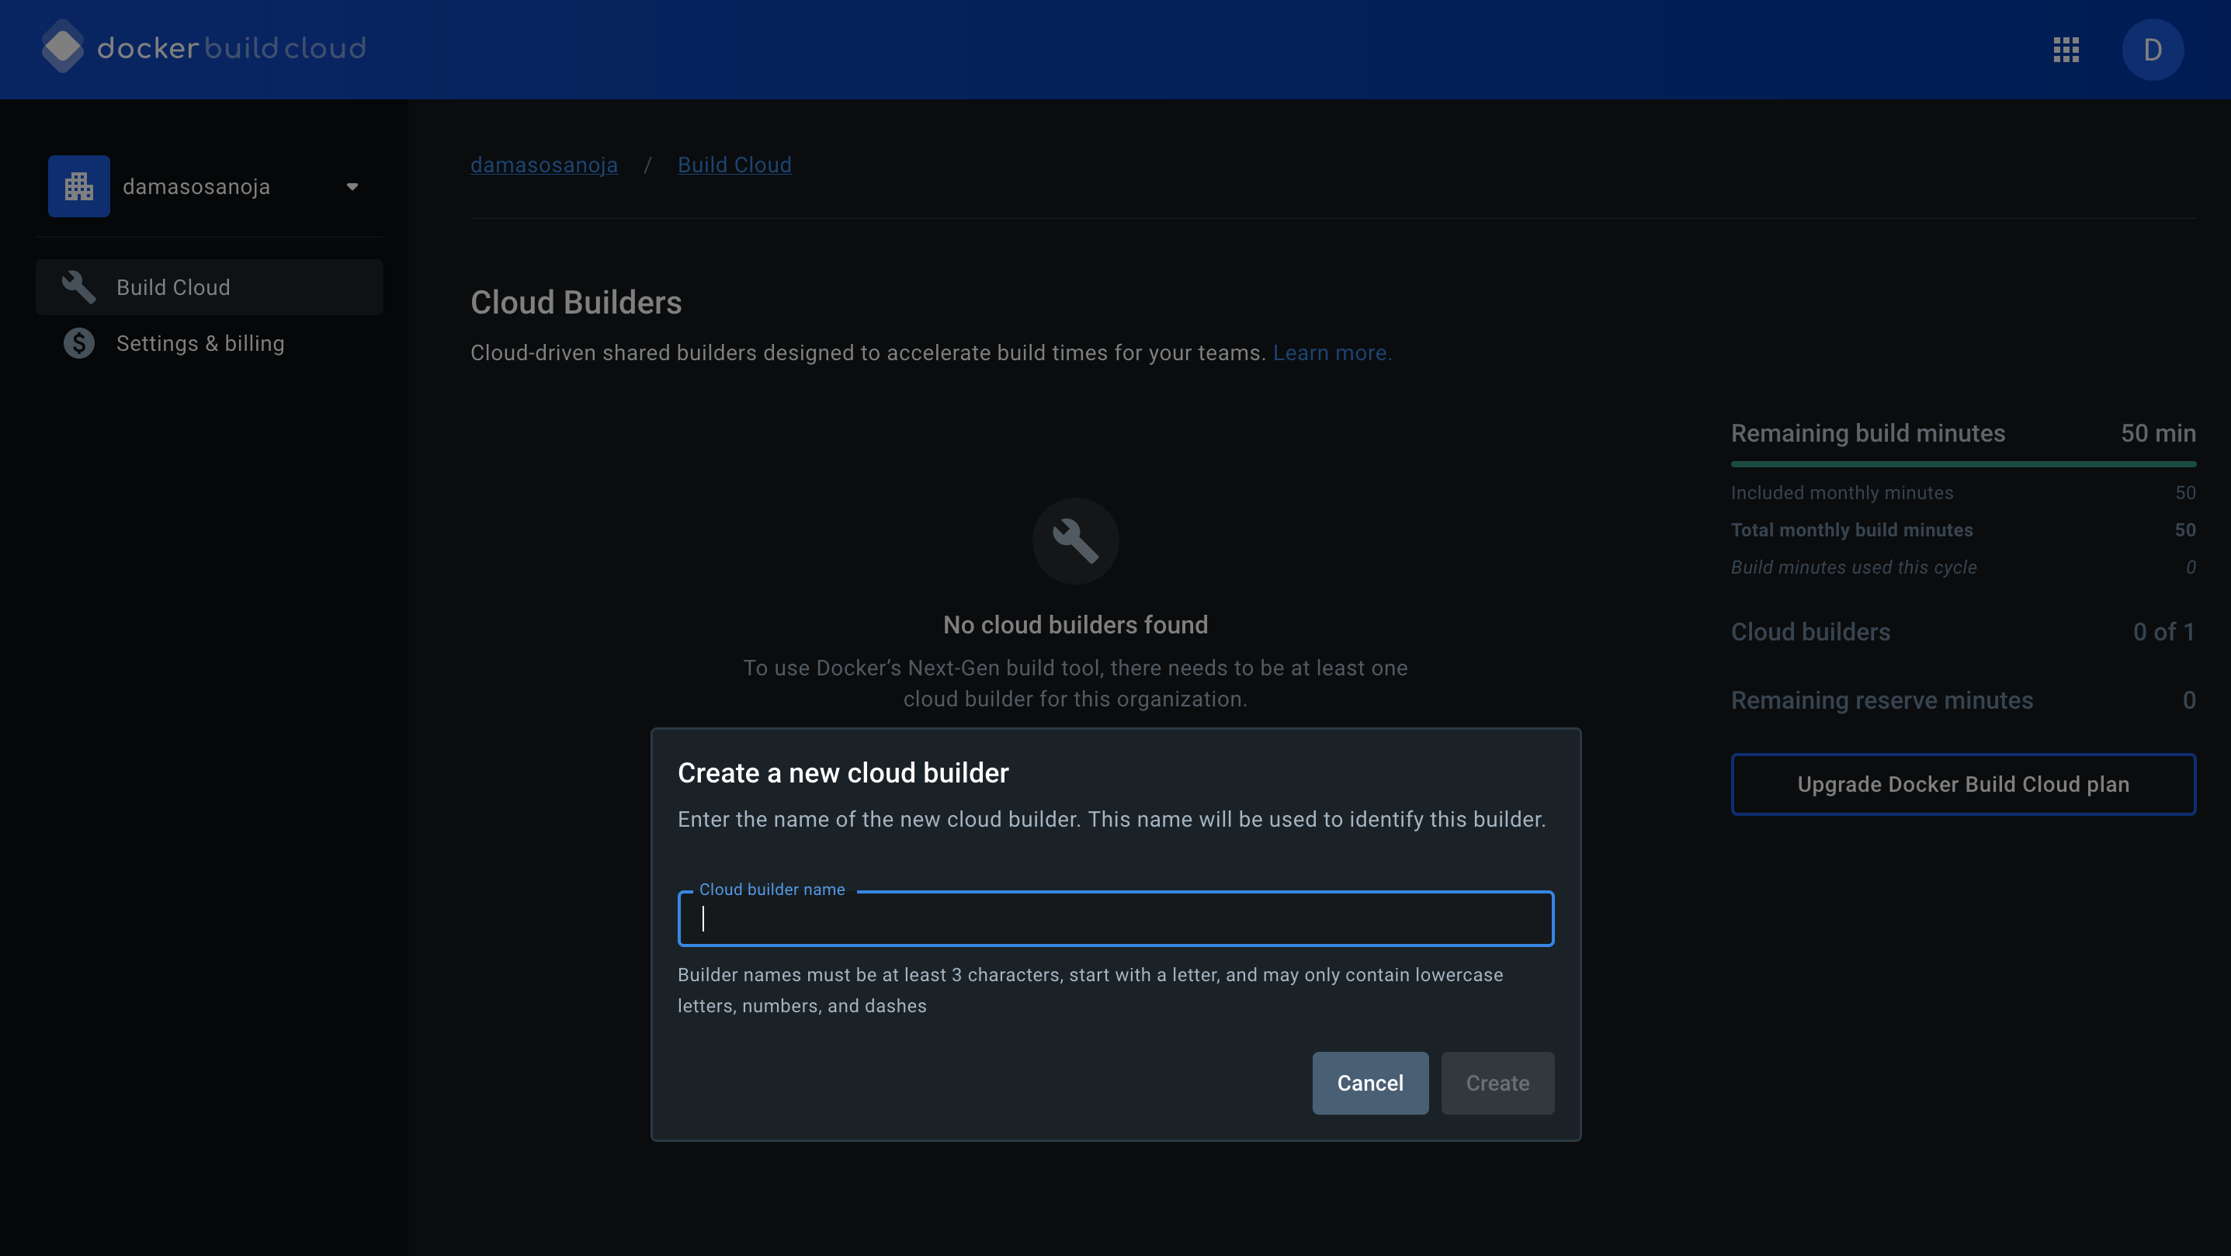
Task: Focus the Cloud builder name field
Action: [1115, 919]
